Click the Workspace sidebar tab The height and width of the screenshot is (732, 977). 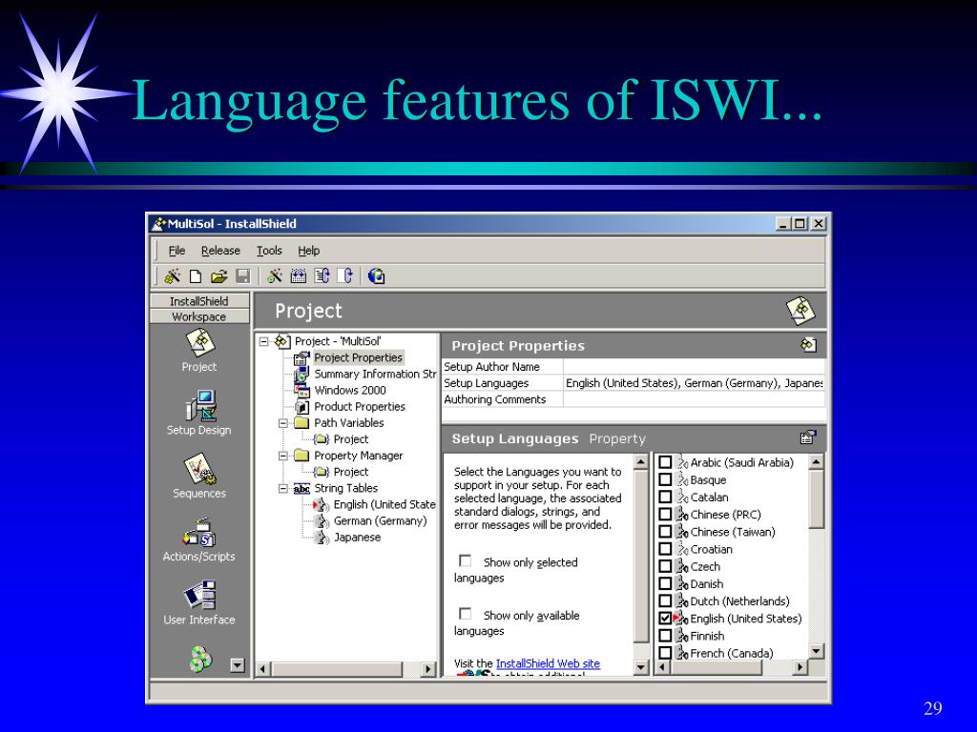199,316
